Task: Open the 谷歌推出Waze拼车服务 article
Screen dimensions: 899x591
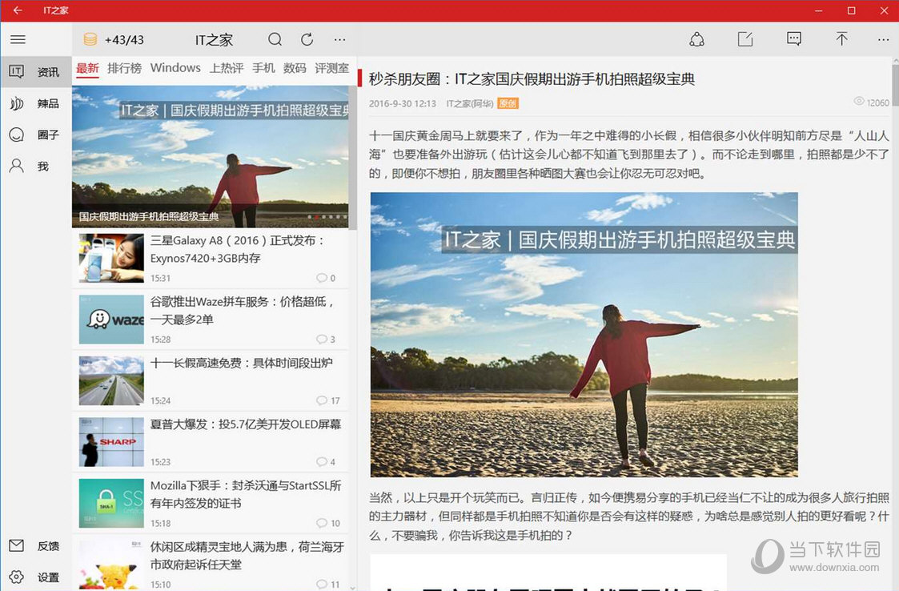Action: pos(211,320)
